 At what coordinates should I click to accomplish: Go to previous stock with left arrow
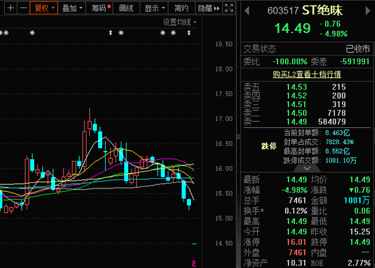pyautogui.click(x=247, y=11)
